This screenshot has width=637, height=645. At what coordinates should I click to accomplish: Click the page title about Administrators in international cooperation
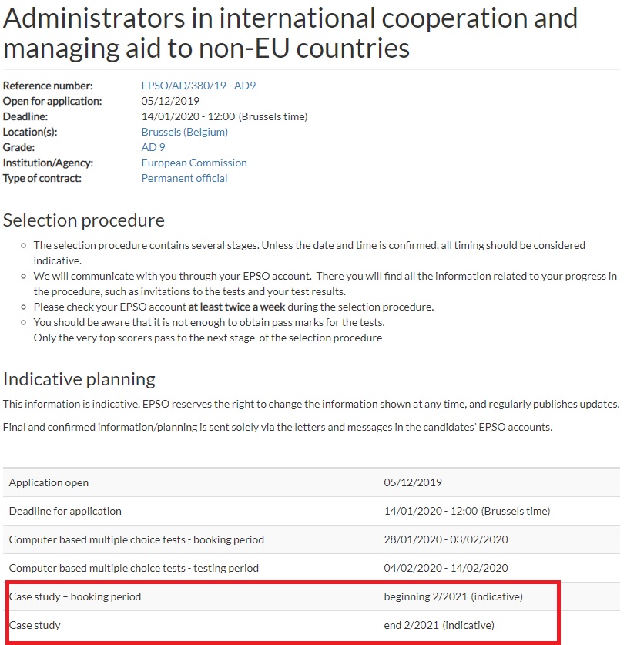point(290,33)
